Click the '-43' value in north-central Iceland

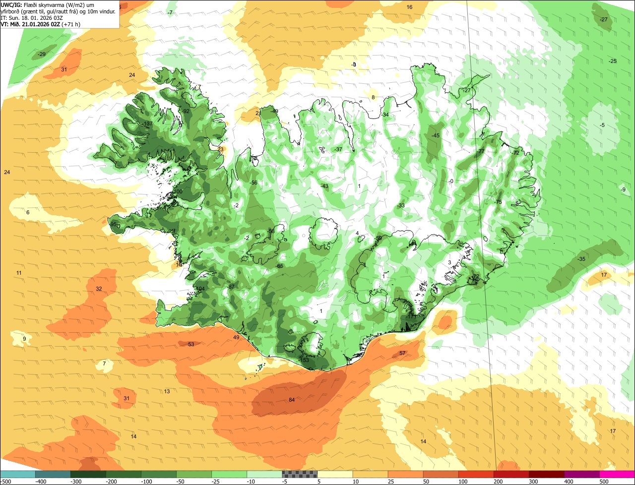point(324,186)
